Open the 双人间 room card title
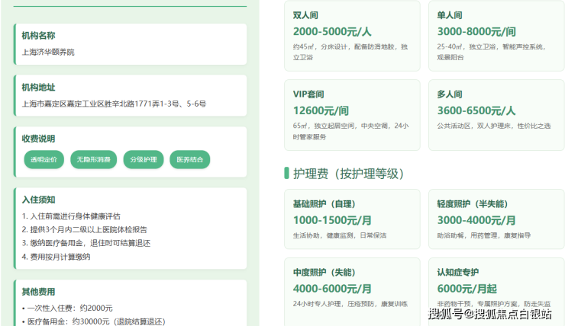This screenshot has height=326, width=565. point(305,15)
